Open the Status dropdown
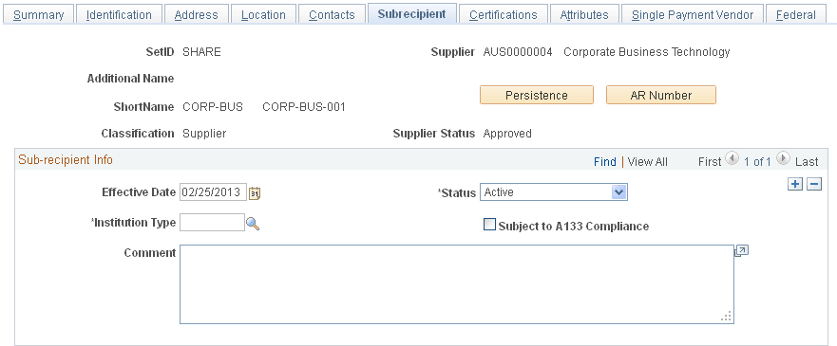 [x=554, y=192]
